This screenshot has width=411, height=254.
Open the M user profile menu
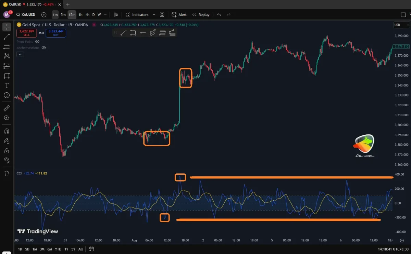click(x=7, y=15)
